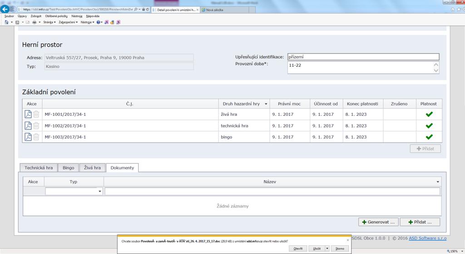Viewport: 465px width, 254px height.
Task: Open the Zobrazit menu
Action: pos(36,16)
